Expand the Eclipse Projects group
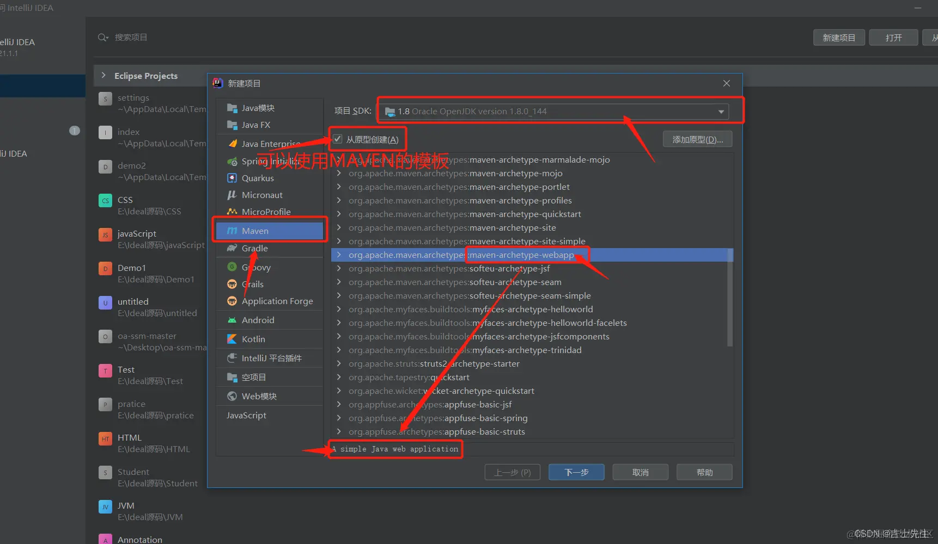Viewport: 938px width, 544px height. point(103,75)
